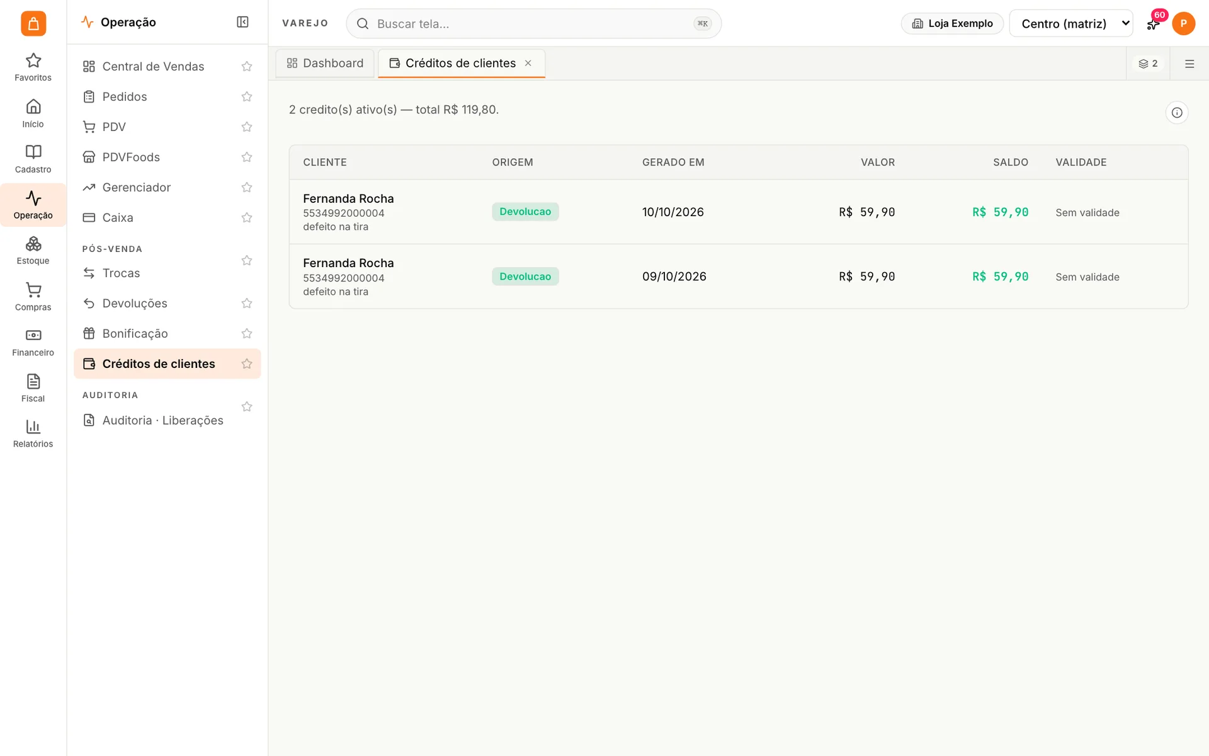This screenshot has height=756, width=1209.
Task: Favorite Central de Vendas with star
Action: point(247,66)
